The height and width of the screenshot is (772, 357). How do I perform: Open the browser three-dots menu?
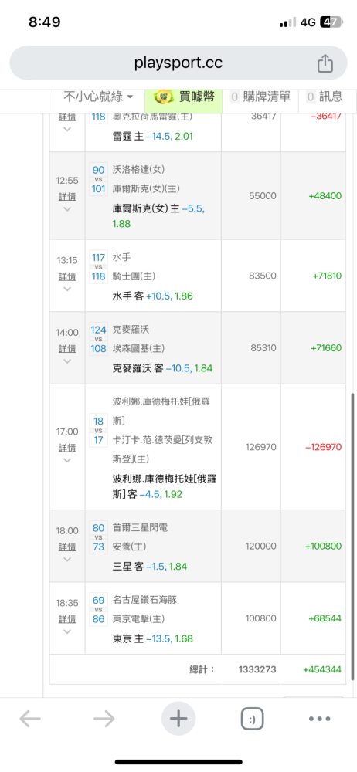tap(319, 719)
